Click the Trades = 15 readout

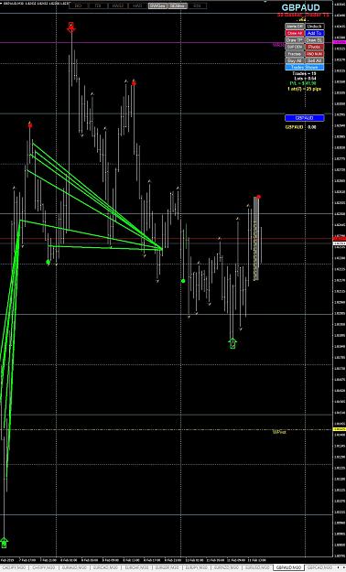pos(304,73)
